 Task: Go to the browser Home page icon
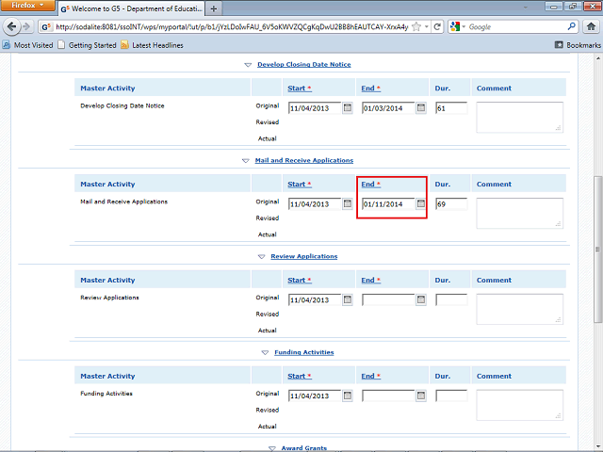pyautogui.click(x=591, y=26)
